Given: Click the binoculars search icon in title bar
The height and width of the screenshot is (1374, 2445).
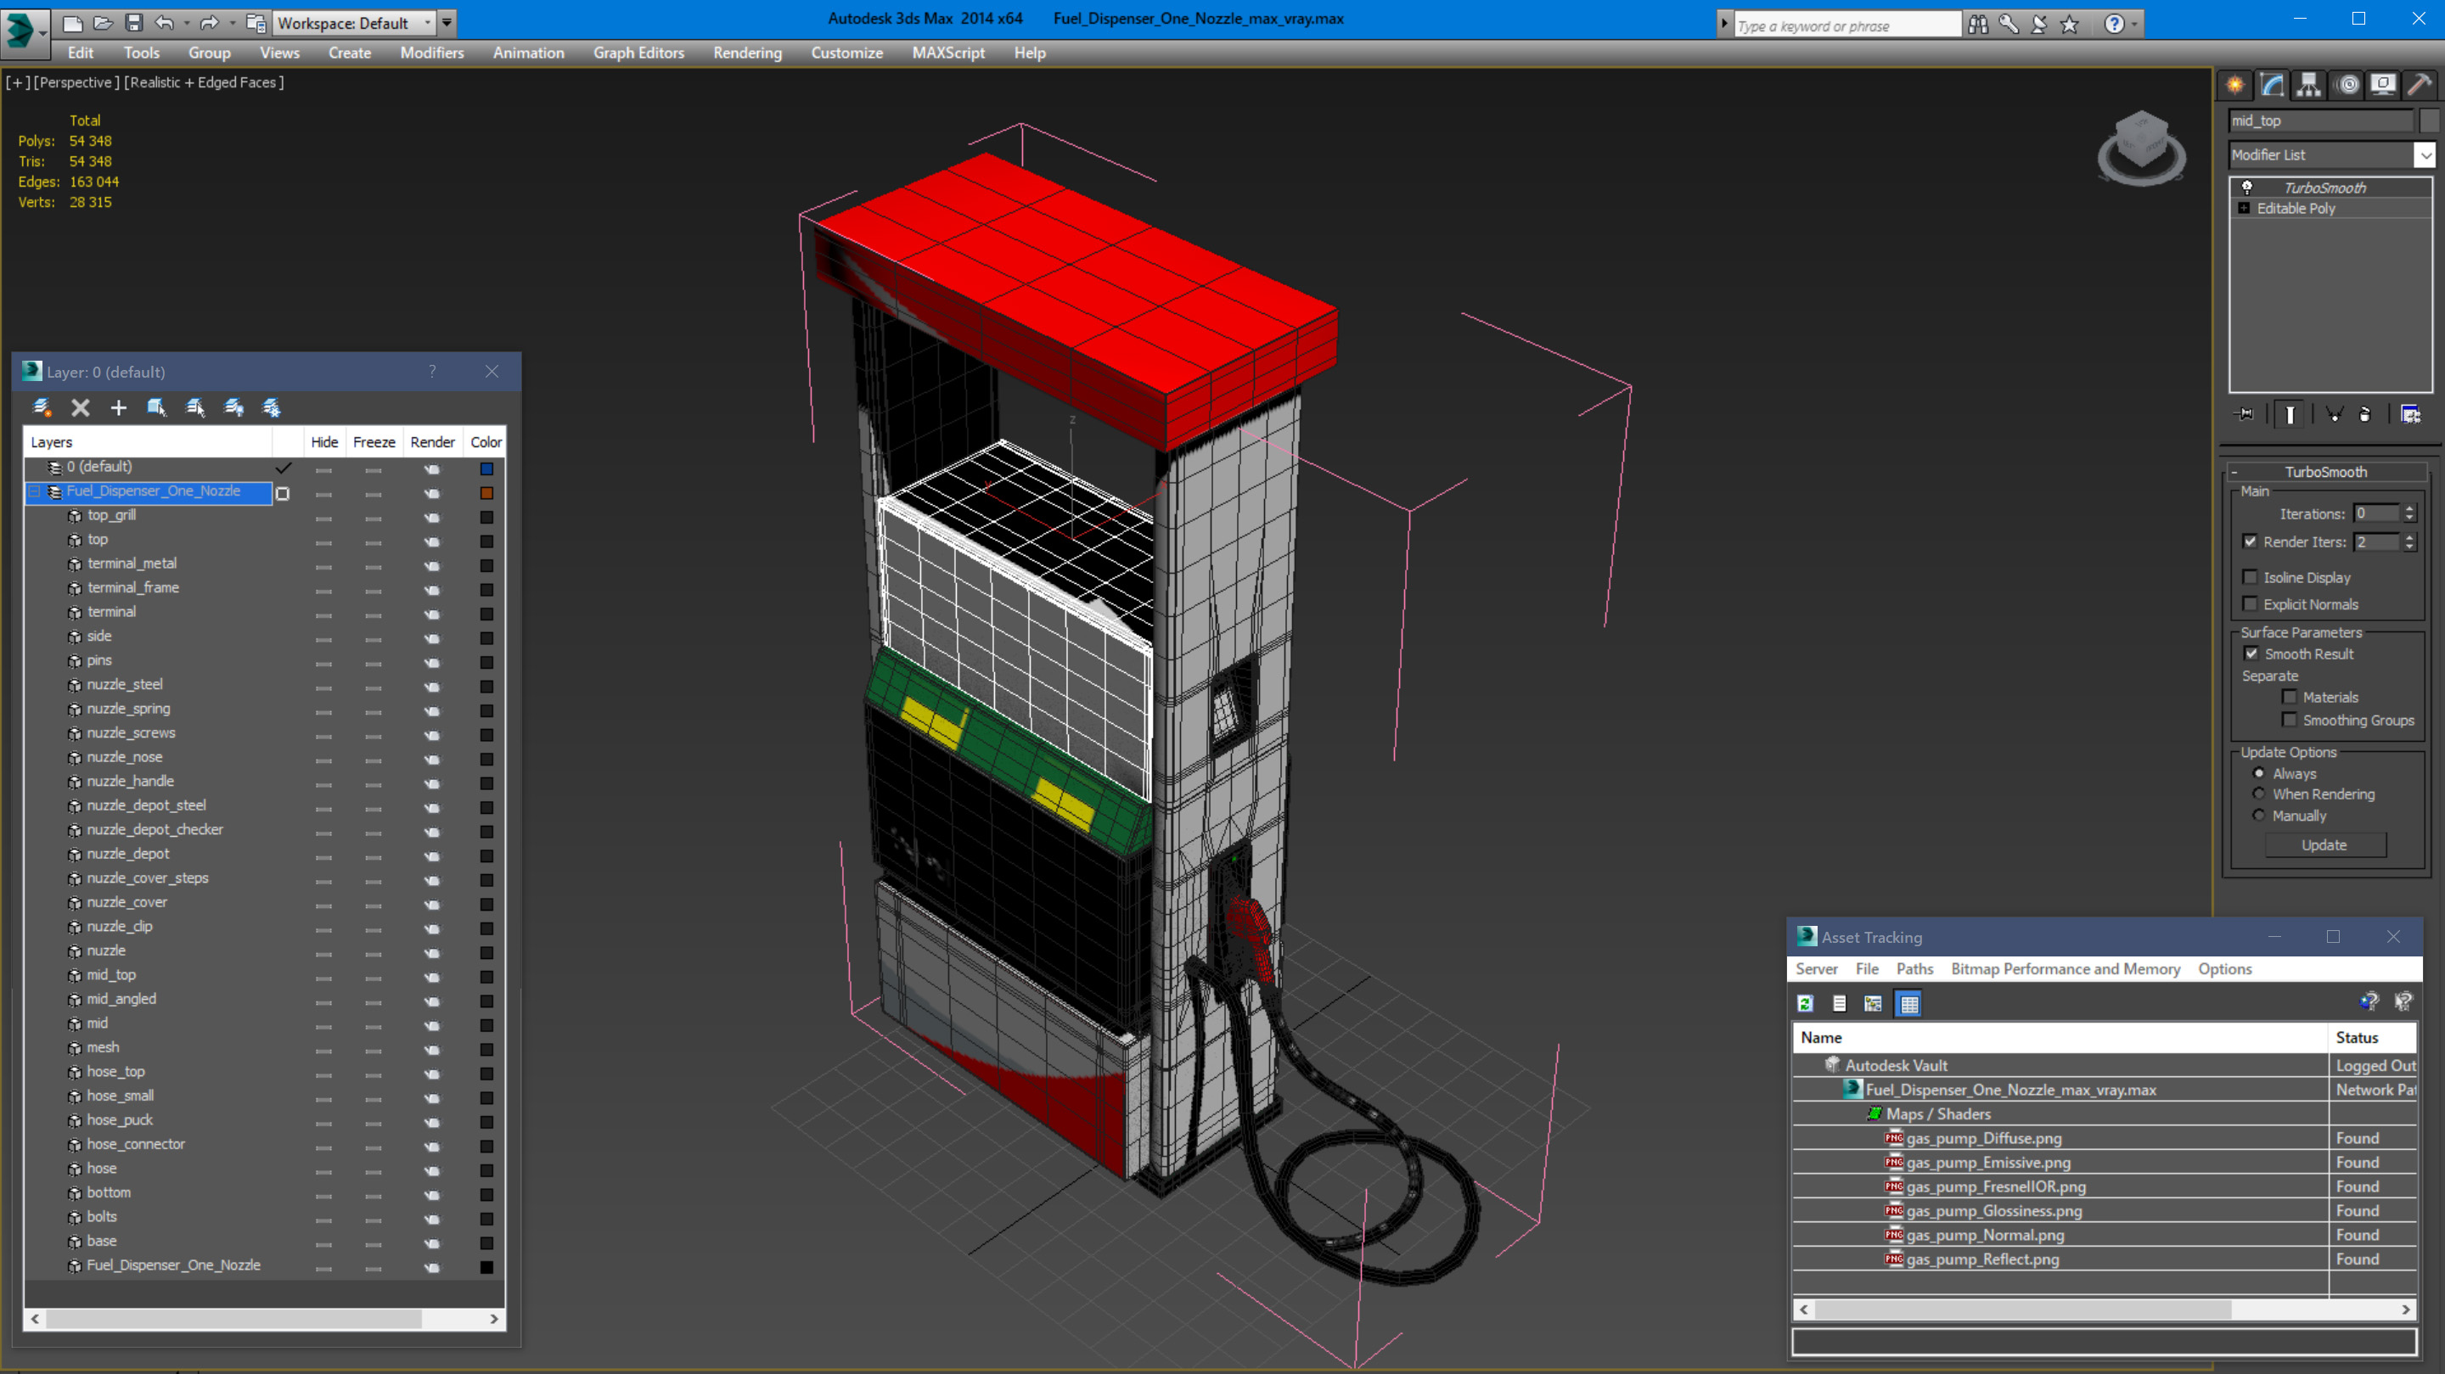Looking at the screenshot, I should [1978, 24].
